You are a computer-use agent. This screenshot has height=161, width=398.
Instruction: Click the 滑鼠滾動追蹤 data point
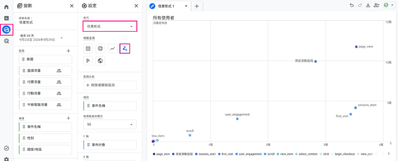[x=316, y=61]
